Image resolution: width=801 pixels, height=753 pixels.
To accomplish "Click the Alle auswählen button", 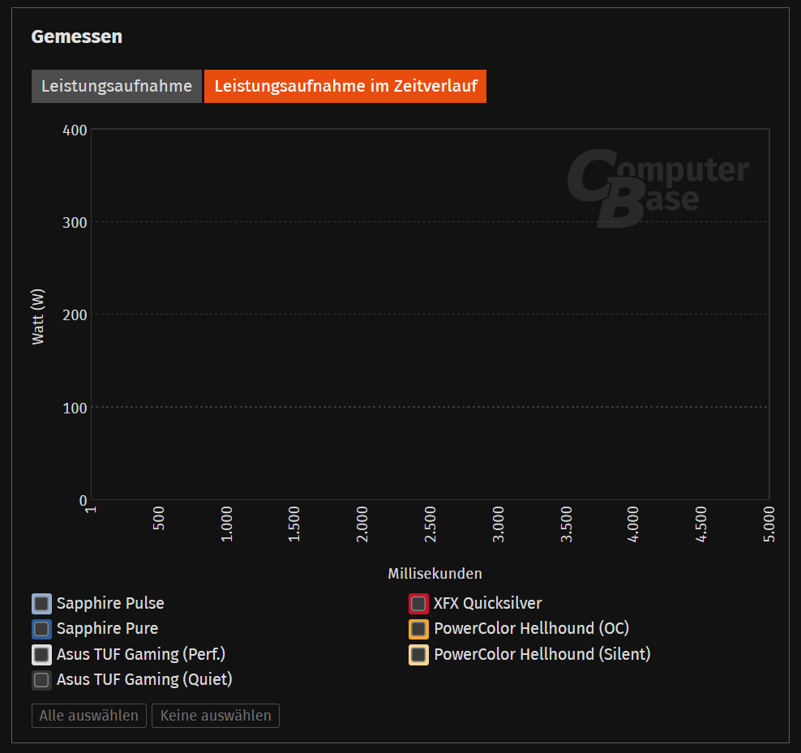I will [89, 716].
